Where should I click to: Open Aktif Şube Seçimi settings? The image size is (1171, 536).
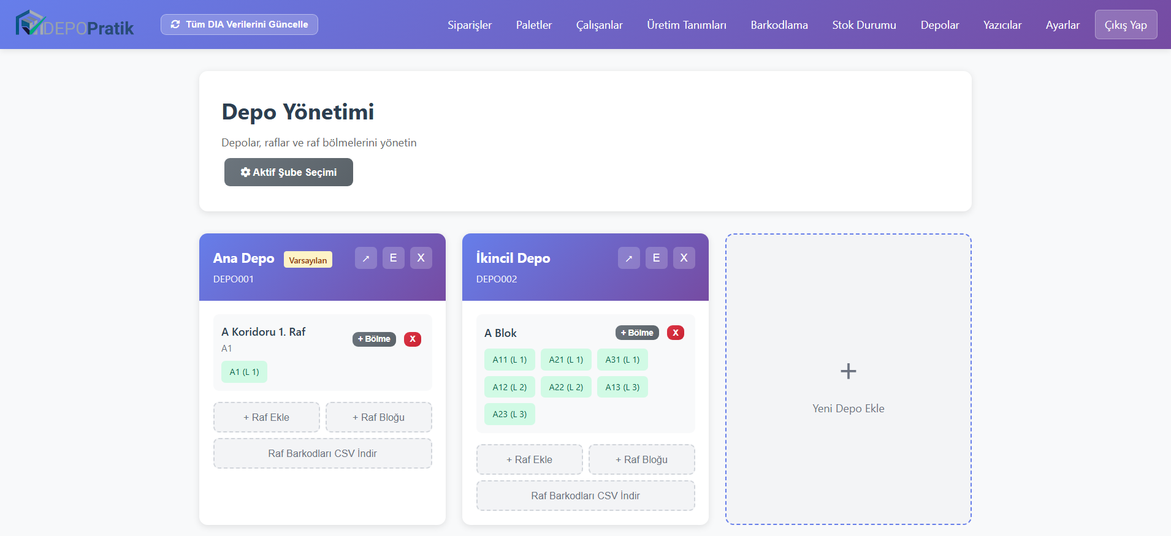288,172
